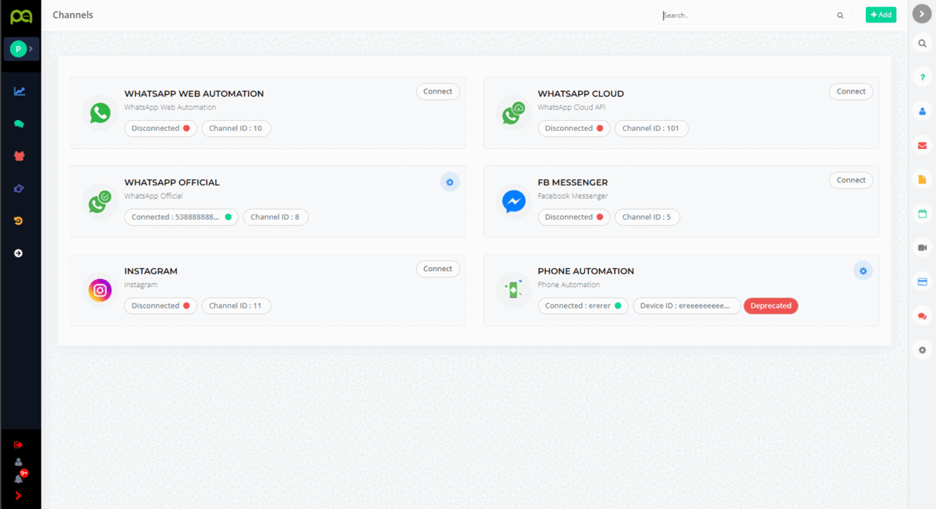Open the video camera icon in right sidebar
Image resolution: width=936 pixels, height=509 pixels.
click(x=922, y=248)
